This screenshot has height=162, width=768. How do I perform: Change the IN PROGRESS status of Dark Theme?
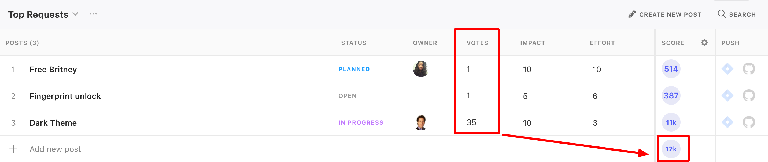click(361, 122)
